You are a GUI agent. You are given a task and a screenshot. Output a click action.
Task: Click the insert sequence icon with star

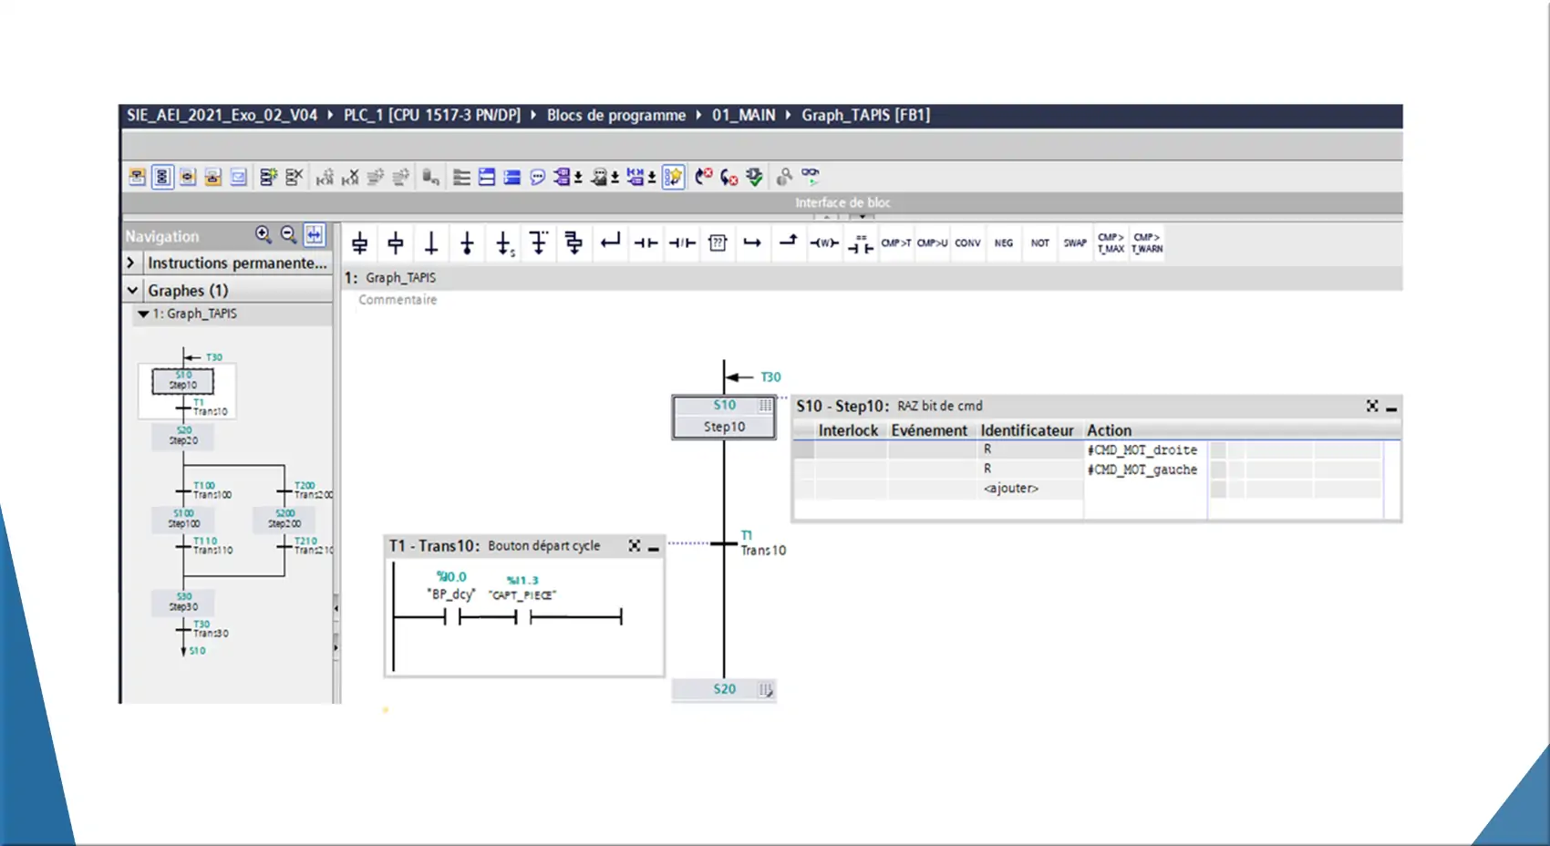[268, 177]
